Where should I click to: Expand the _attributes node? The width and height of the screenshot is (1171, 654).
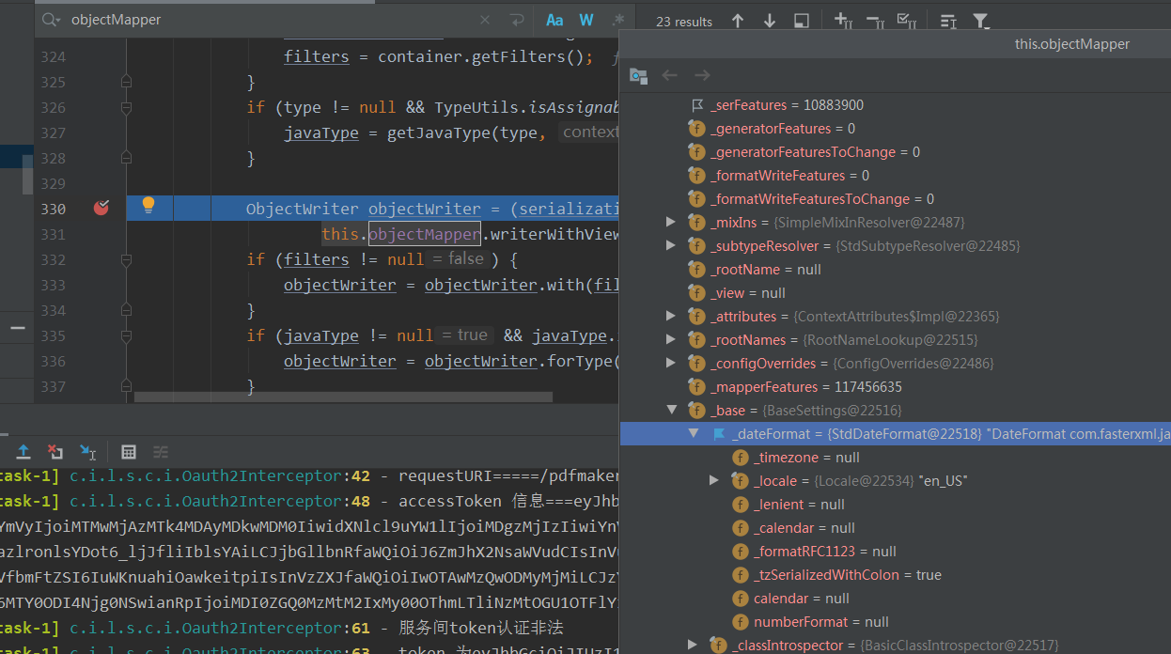tap(670, 317)
